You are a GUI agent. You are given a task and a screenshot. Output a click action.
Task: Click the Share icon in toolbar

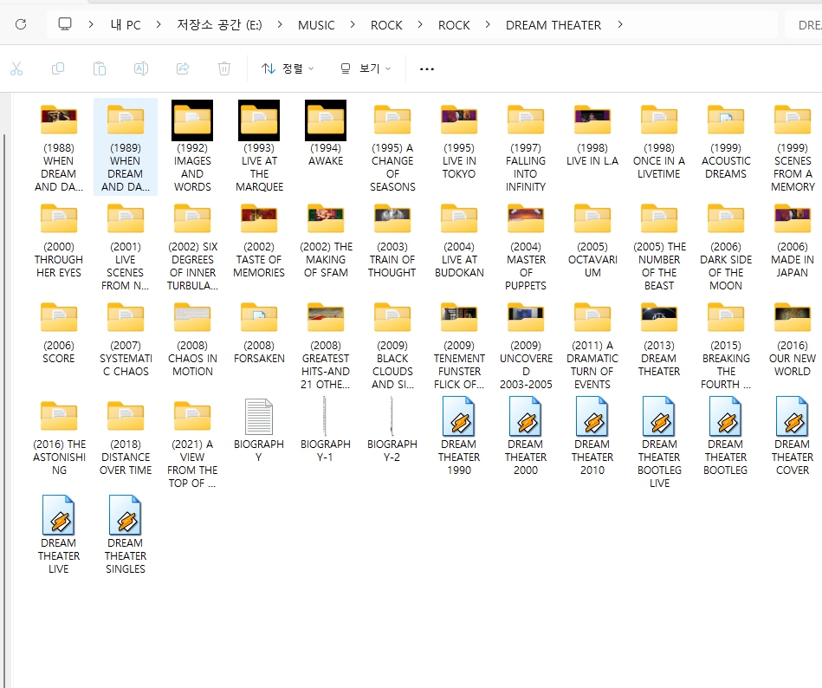tap(183, 68)
